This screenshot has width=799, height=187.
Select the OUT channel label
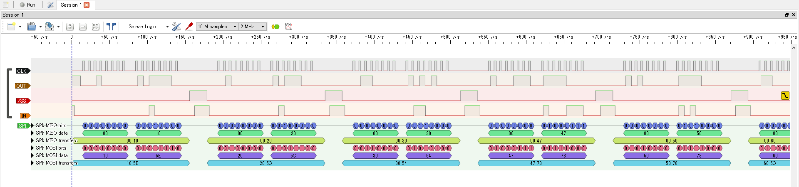22,86
